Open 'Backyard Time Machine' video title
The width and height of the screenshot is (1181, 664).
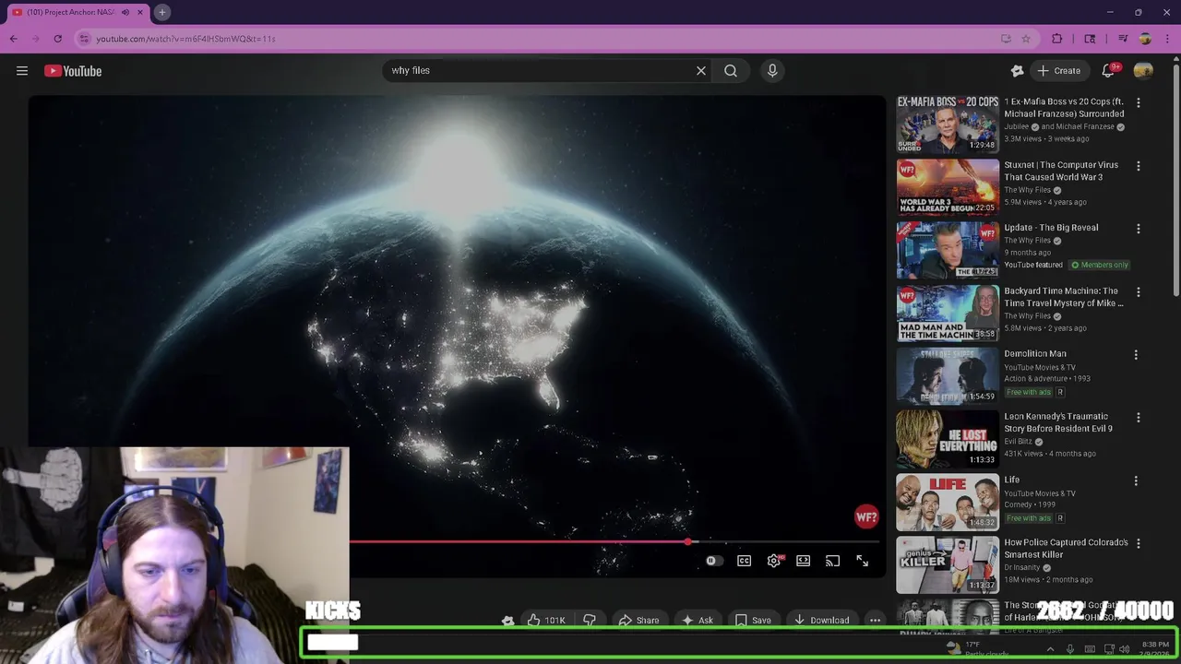pos(1063,297)
